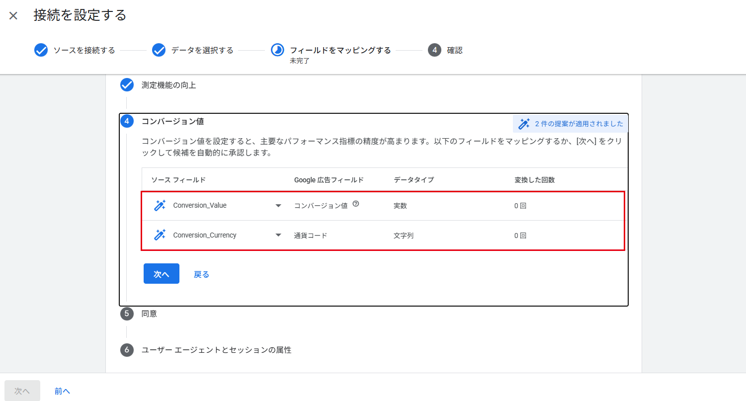Screen dimensions: 746x401
Task: Click the ソース フィールド column header
Action: click(178, 180)
